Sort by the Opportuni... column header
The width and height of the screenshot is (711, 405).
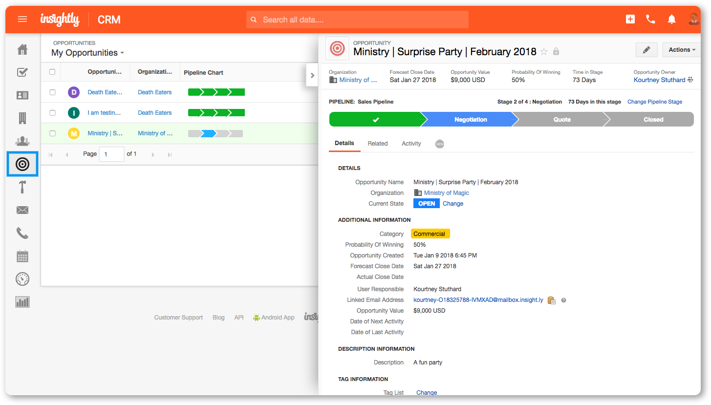point(105,72)
